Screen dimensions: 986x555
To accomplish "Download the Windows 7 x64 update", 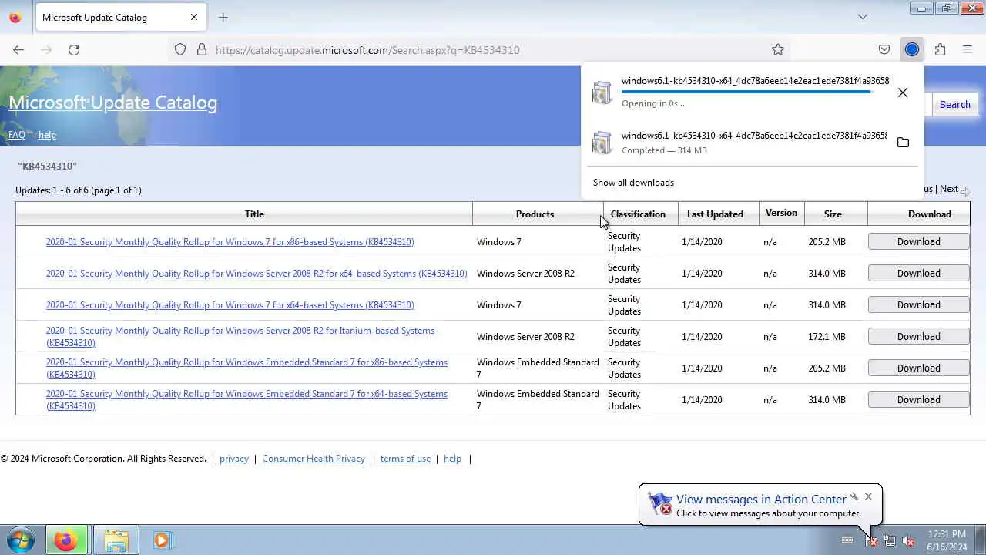I will 918,305.
